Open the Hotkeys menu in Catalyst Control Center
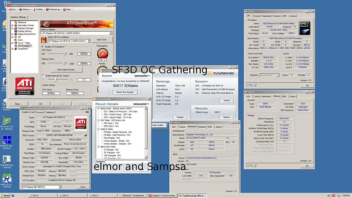The image size is (352, 198). 25,9
